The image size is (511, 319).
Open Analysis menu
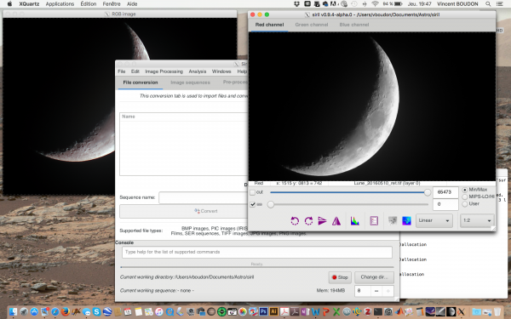point(198,71)
